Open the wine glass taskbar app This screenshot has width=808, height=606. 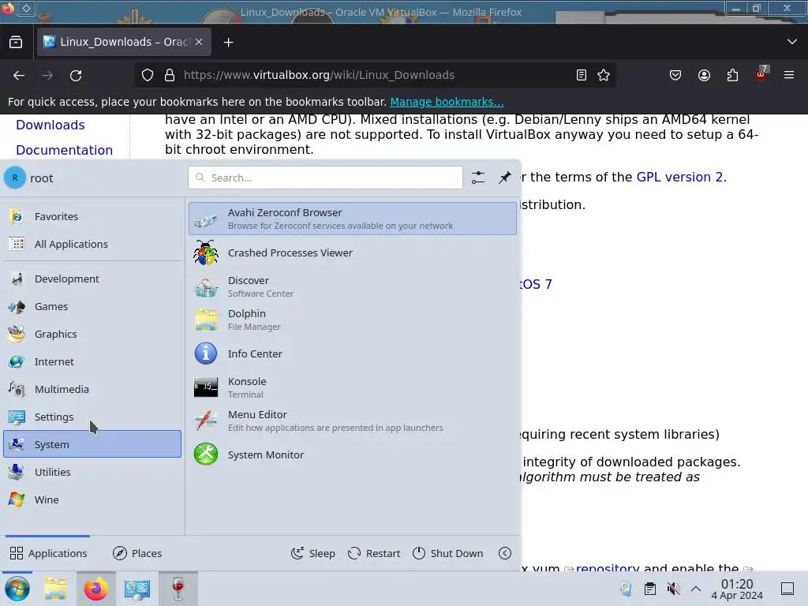178,589
